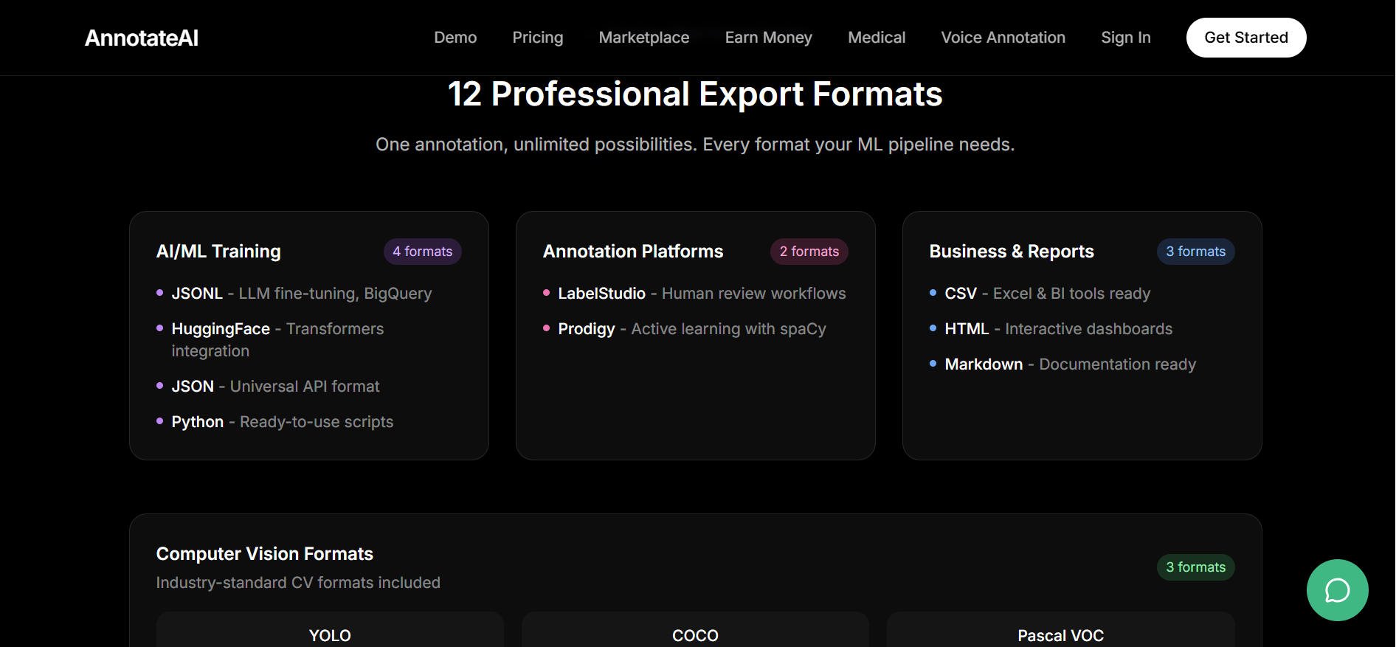Select the Pascal VOC format card
The height and width of the screenshot is (647, 1396).
click(x=1061, y=630)
